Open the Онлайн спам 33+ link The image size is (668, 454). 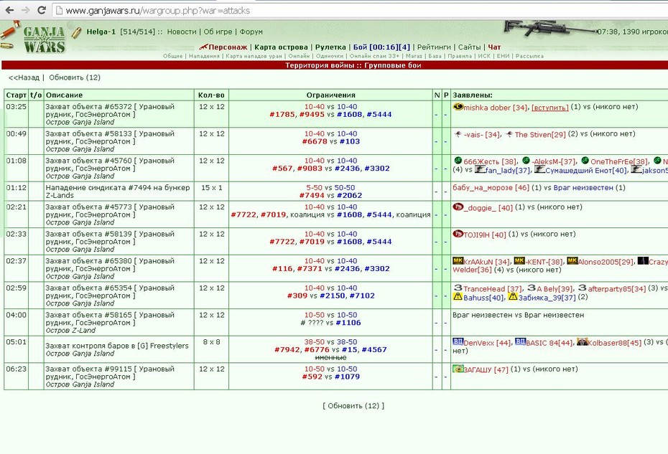point(374,56)
